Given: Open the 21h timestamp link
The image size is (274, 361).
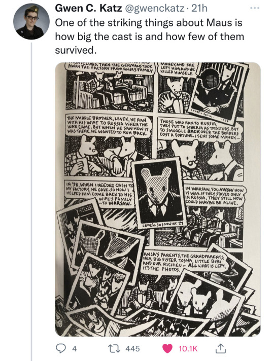Looking at the screenshot, I should pos(199,9).
